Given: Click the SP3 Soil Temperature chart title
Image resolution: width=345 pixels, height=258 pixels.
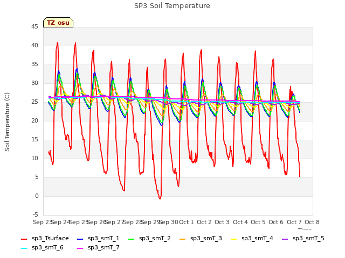Looking at the screenshot, I should (x=172, y=6).
